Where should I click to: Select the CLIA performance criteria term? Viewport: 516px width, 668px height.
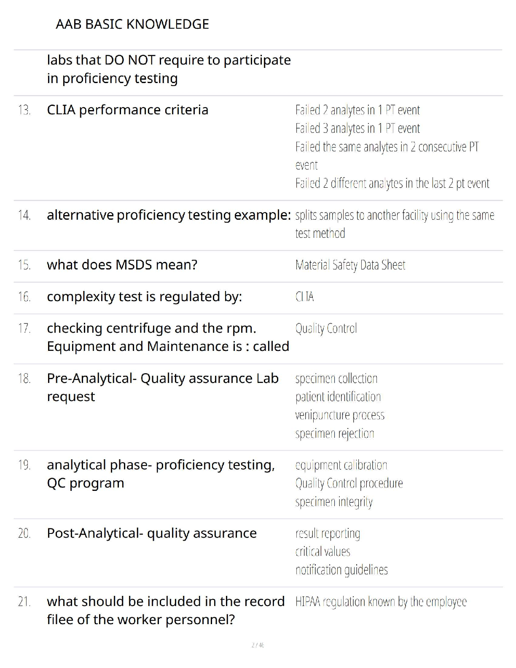point(127,110)
